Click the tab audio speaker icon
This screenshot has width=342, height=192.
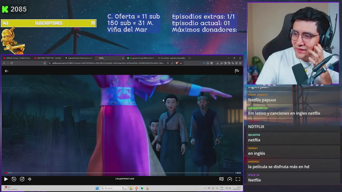[204, 63]
